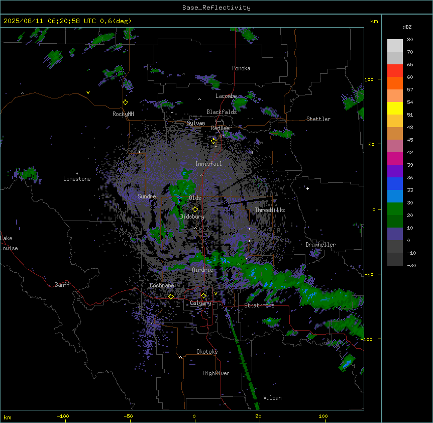Click the dark blue swatch in dBZ legend
The image size is (433, 423).
click(x=395, y=183)
